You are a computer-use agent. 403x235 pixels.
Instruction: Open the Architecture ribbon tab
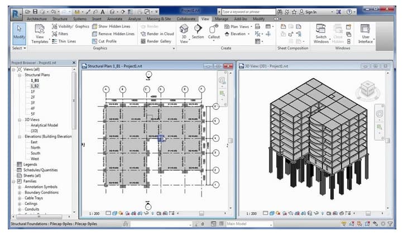point(37,19)
